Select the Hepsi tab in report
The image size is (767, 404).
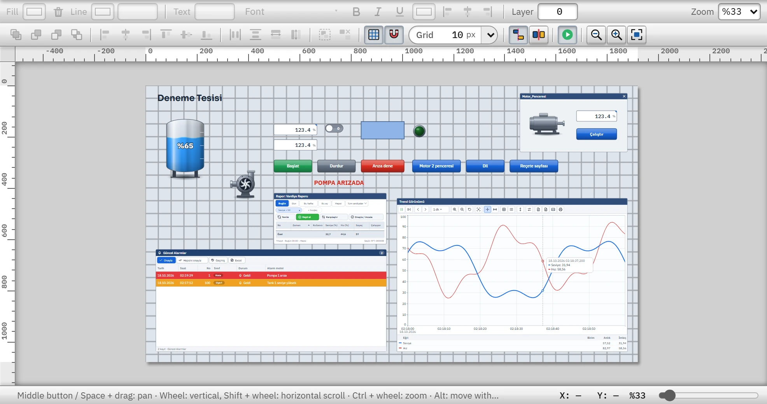[338, 203]
